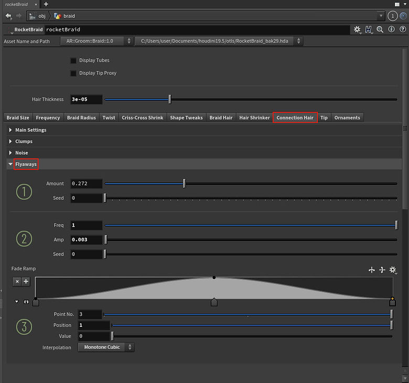Image resolution: width=409 pixels, height=383 pixels.
Task: Show node info with the i icon
Action: coord(391,29)
